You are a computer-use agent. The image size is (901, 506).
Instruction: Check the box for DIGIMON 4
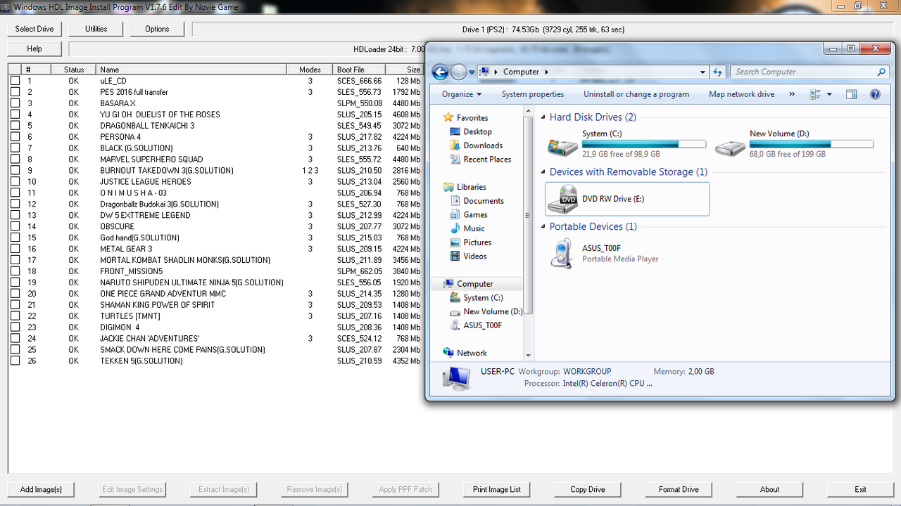15,327
